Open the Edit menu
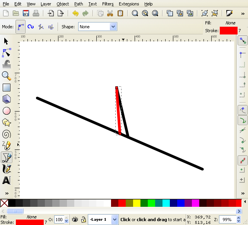This screenshot has width=248, height=225. [18, 4]
